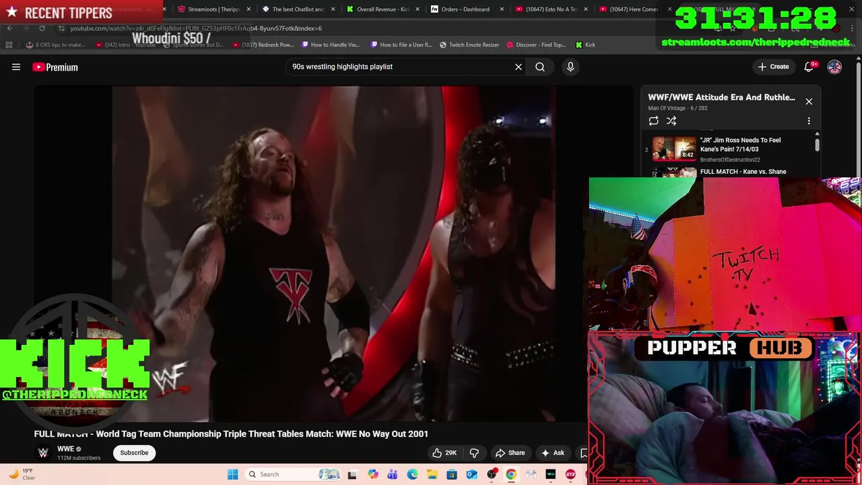862x485 pixels.
Task: Open playlist more options menu
Action: click(809, 121)
